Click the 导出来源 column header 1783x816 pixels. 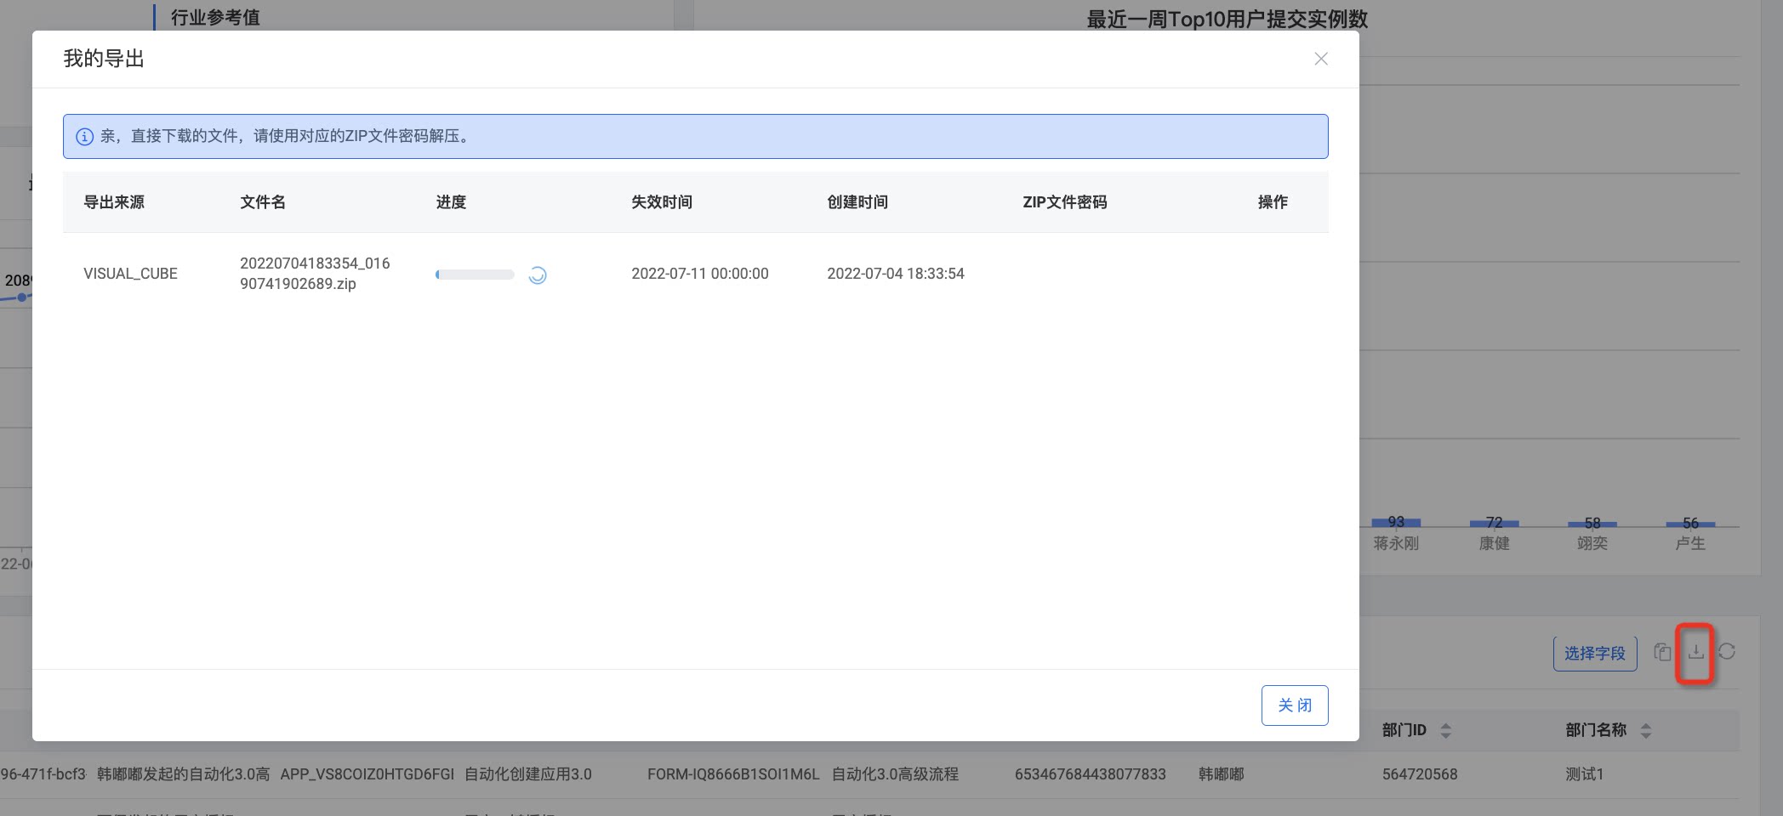114,202
